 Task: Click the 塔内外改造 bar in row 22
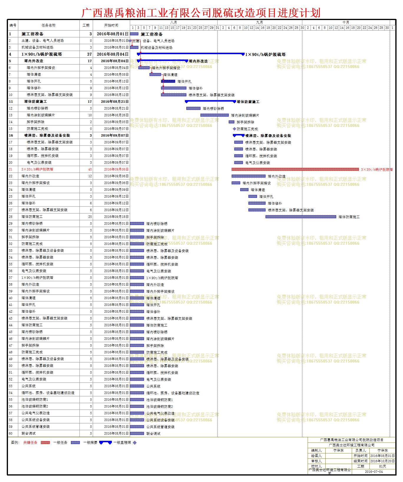pyautogui.click(x=248, y=176)
